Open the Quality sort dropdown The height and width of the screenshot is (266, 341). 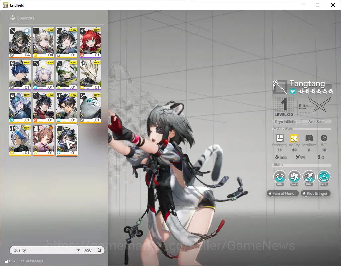46,250
